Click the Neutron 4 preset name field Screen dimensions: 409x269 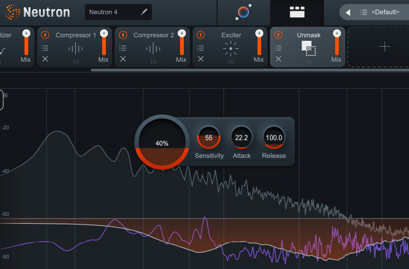click(118, 12)
